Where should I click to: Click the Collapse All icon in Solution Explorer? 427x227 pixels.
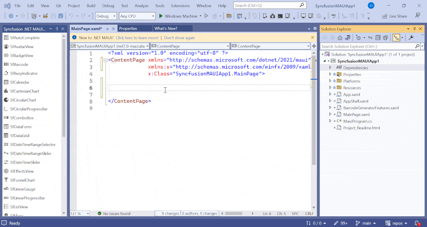click(x=378, y=38)
